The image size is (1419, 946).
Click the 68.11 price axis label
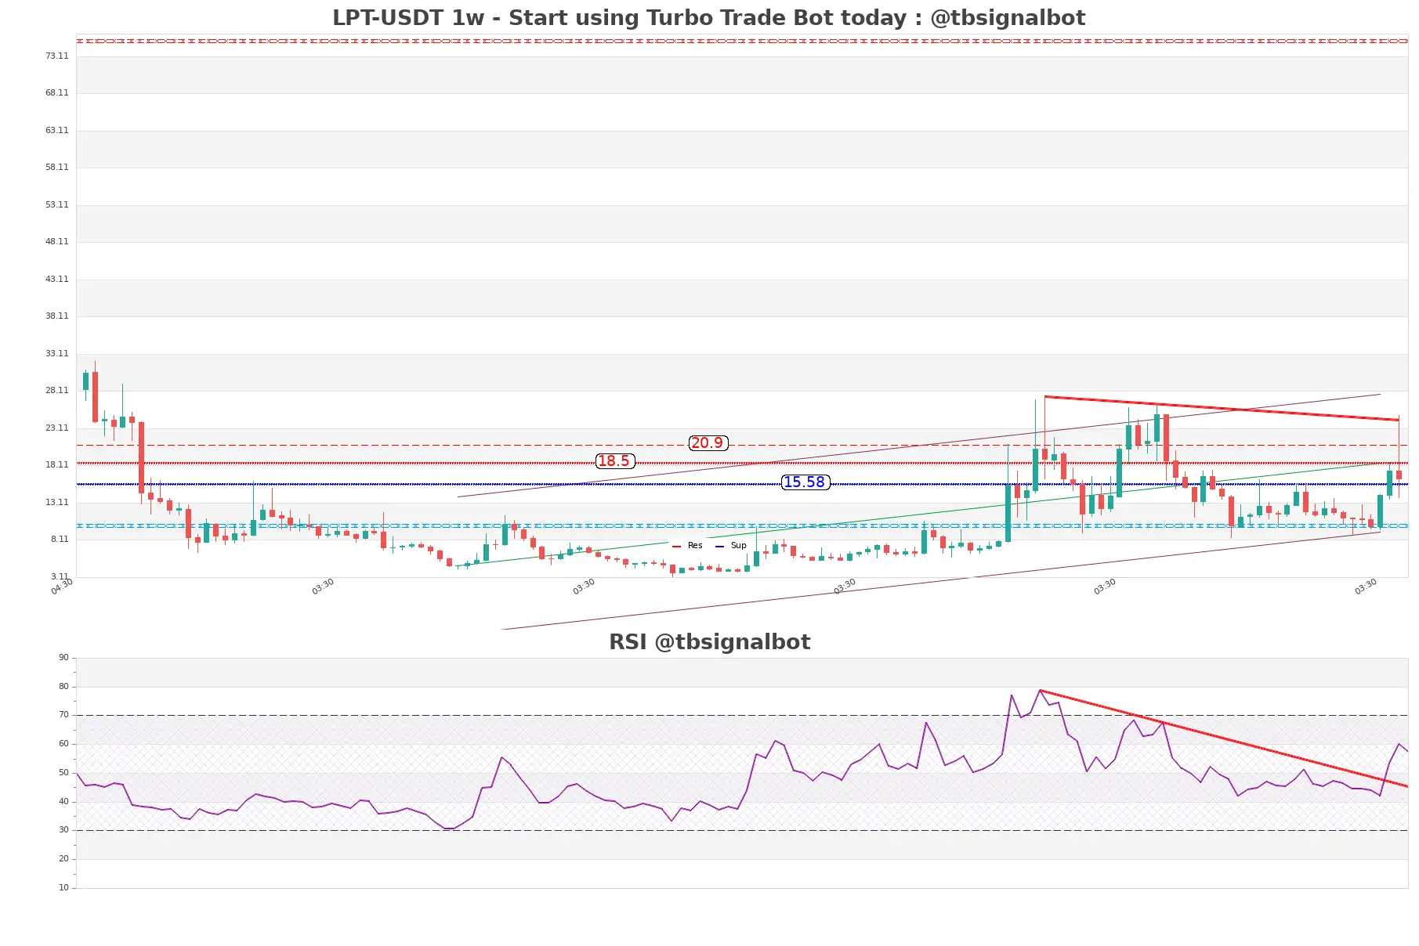point(56,93)
